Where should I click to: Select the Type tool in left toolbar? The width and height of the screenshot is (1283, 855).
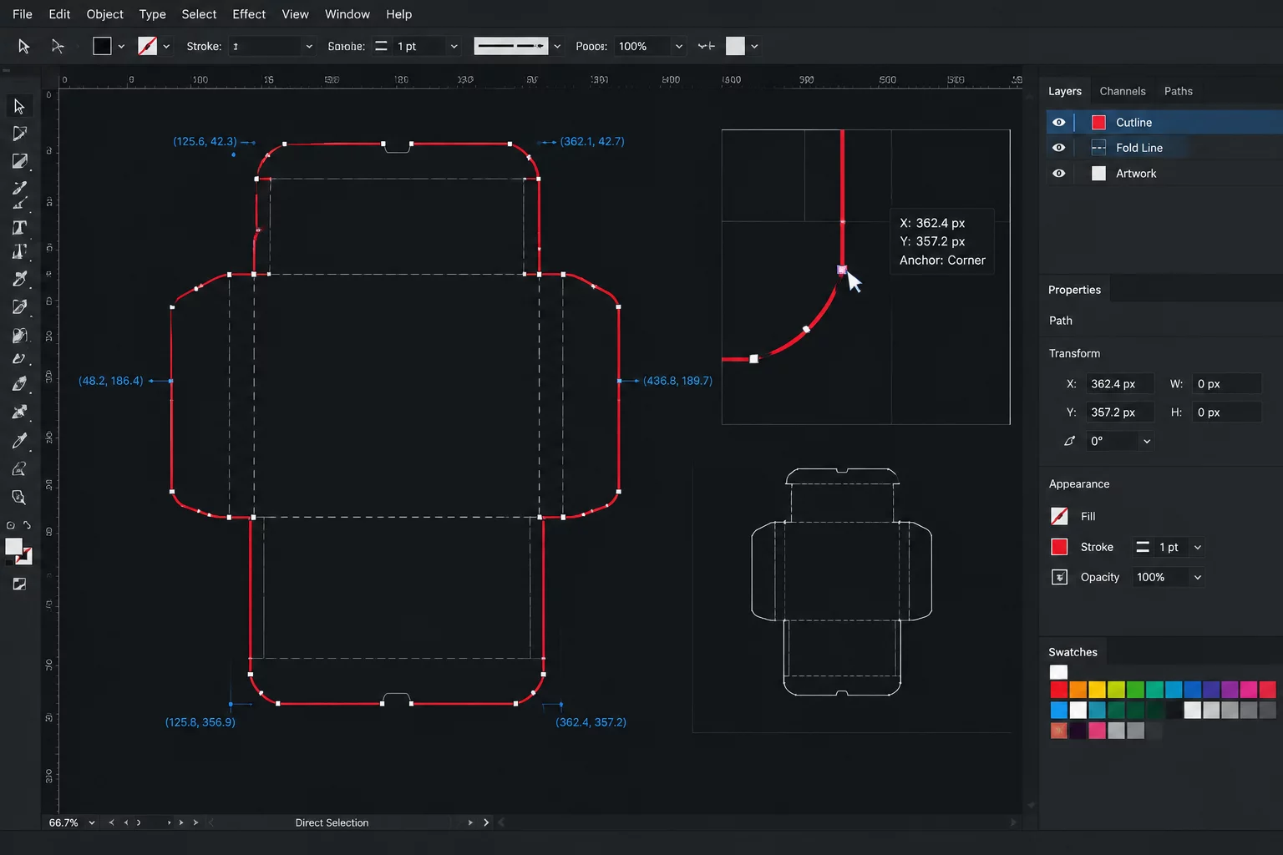tap(19, 227)
